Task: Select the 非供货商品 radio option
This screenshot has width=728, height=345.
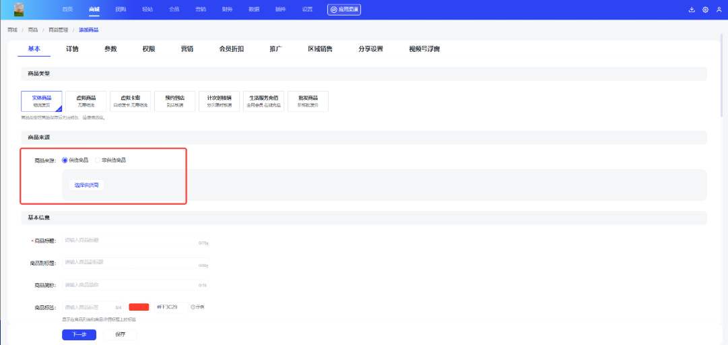Action: pos(98,160)
